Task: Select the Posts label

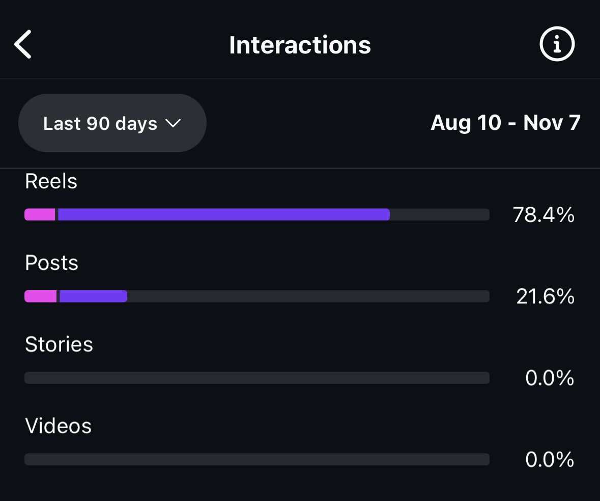Action: (51, 263)
